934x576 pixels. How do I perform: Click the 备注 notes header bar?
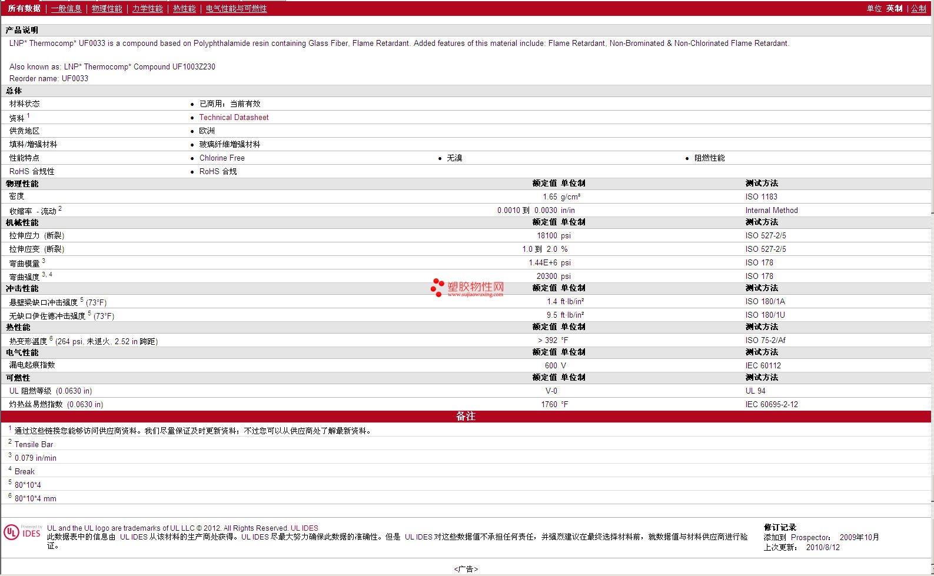(466, 416)
